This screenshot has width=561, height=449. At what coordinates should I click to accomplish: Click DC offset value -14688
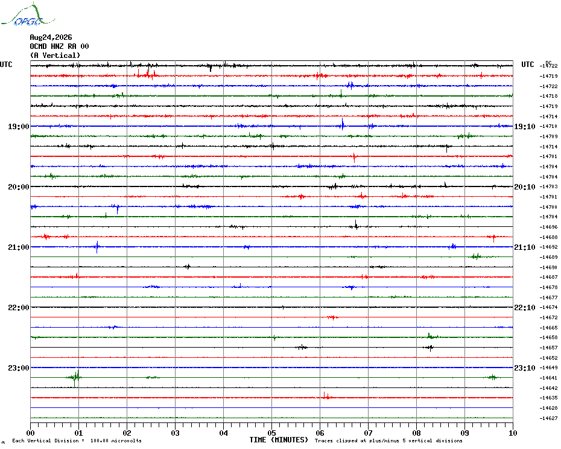[x=548, y=237]
